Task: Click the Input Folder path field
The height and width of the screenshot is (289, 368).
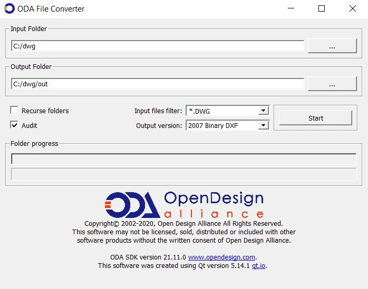Action: [158, 46]
